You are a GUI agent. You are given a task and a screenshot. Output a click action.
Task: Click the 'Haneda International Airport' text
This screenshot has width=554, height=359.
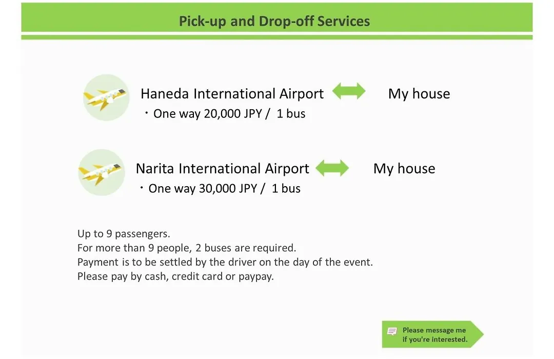click(232, 94)
